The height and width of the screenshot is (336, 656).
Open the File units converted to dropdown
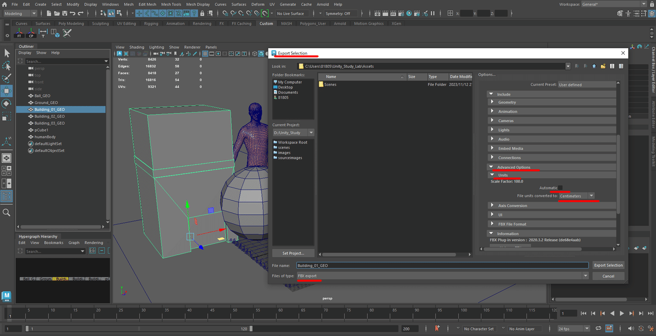click(577, 196)
